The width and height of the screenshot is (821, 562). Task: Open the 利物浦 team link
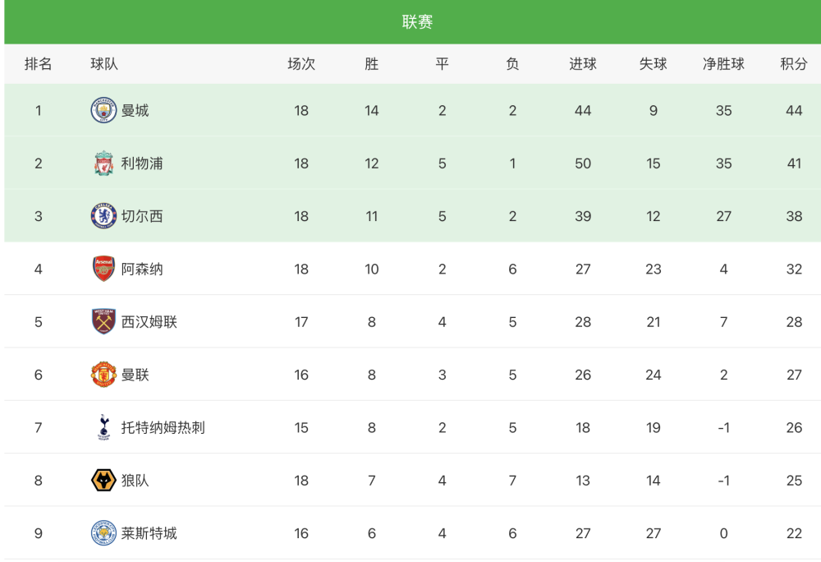pos(142,164)
